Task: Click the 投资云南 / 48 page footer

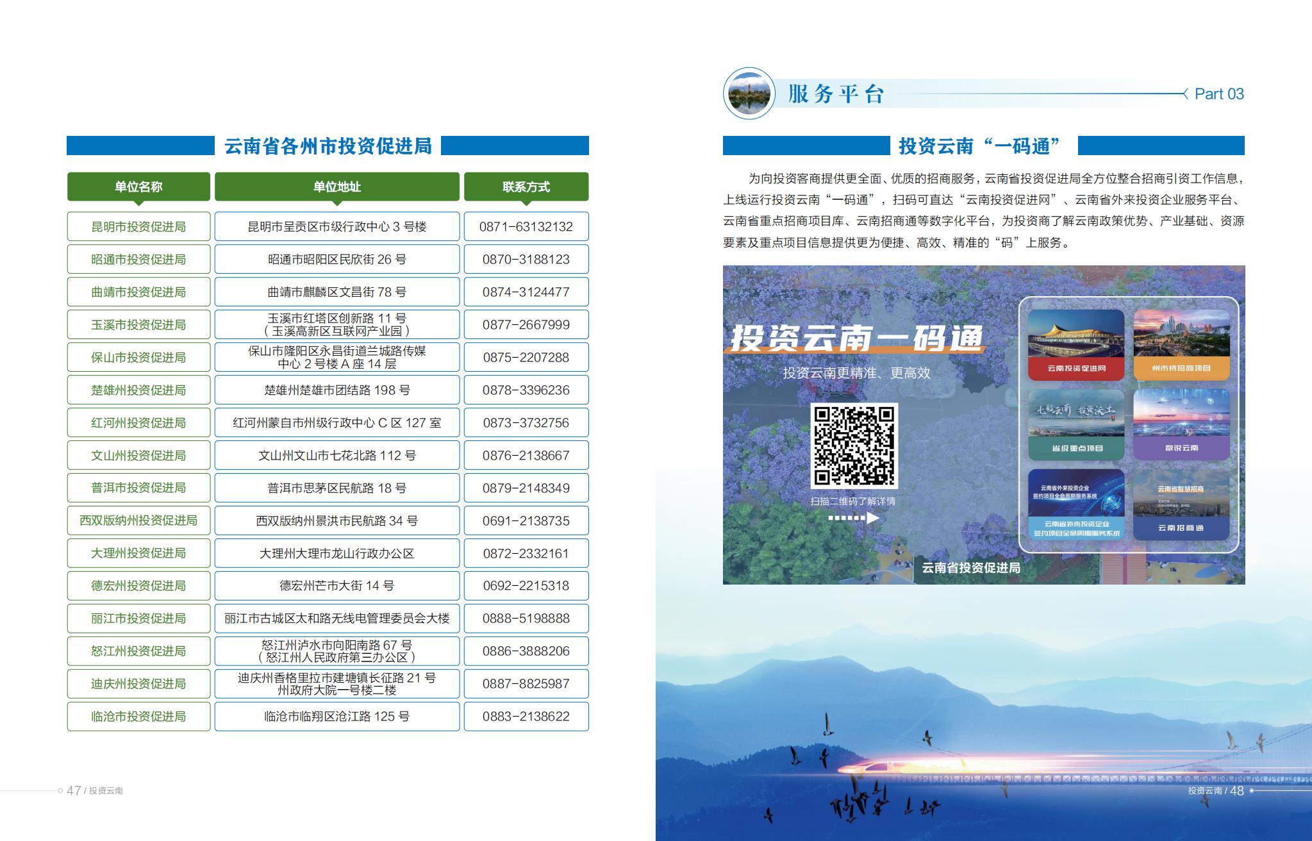Action: (x=1216, y=791)
